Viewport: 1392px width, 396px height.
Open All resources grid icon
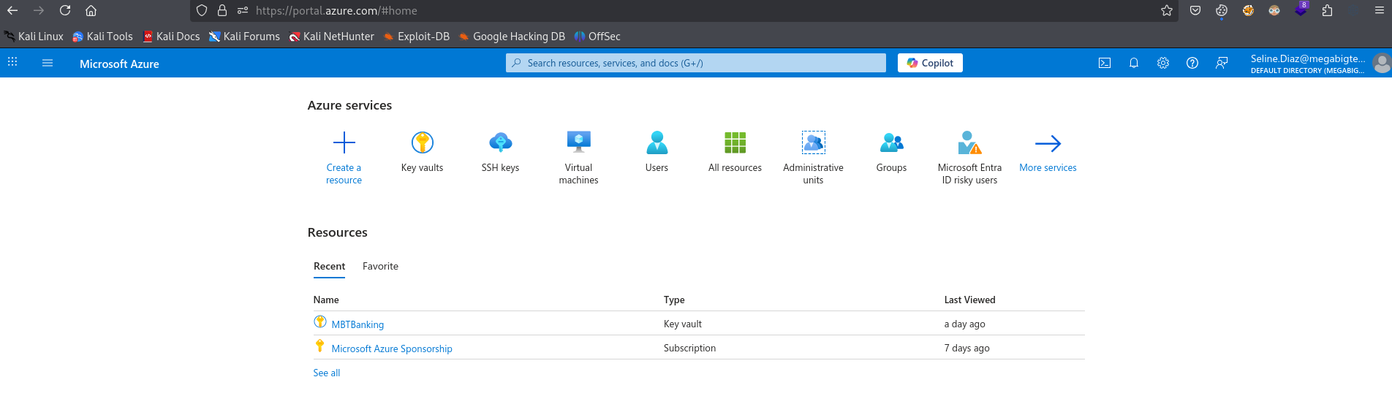coord(735,142)
